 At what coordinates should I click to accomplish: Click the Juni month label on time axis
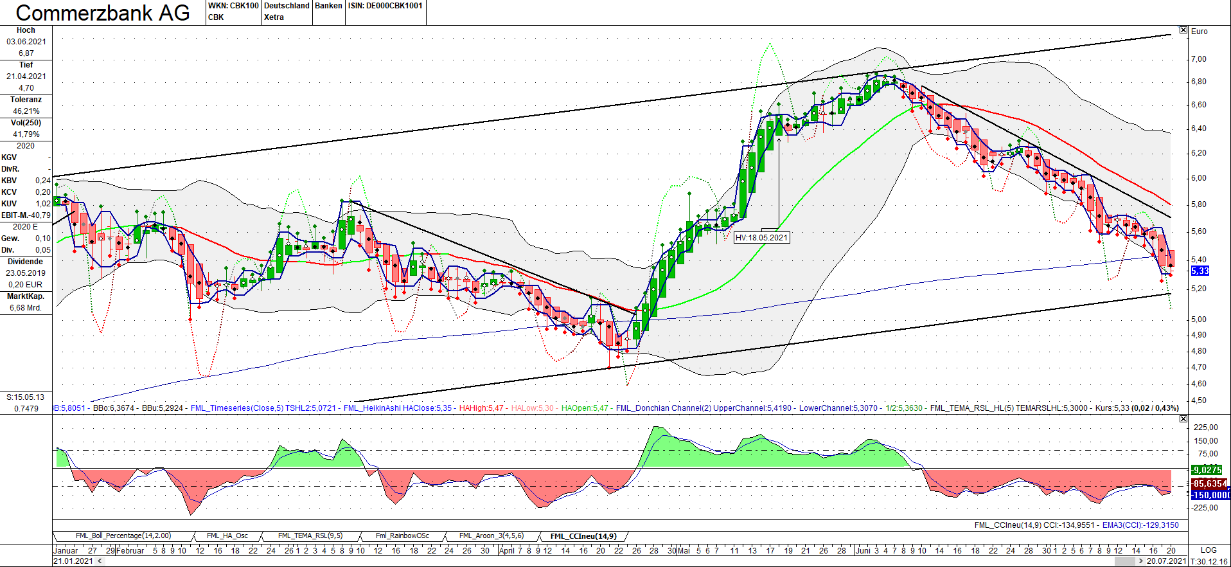pos(863,550)
